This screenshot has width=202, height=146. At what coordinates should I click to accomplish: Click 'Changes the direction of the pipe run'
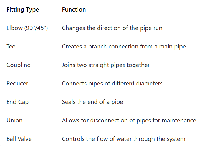(112, 28)
